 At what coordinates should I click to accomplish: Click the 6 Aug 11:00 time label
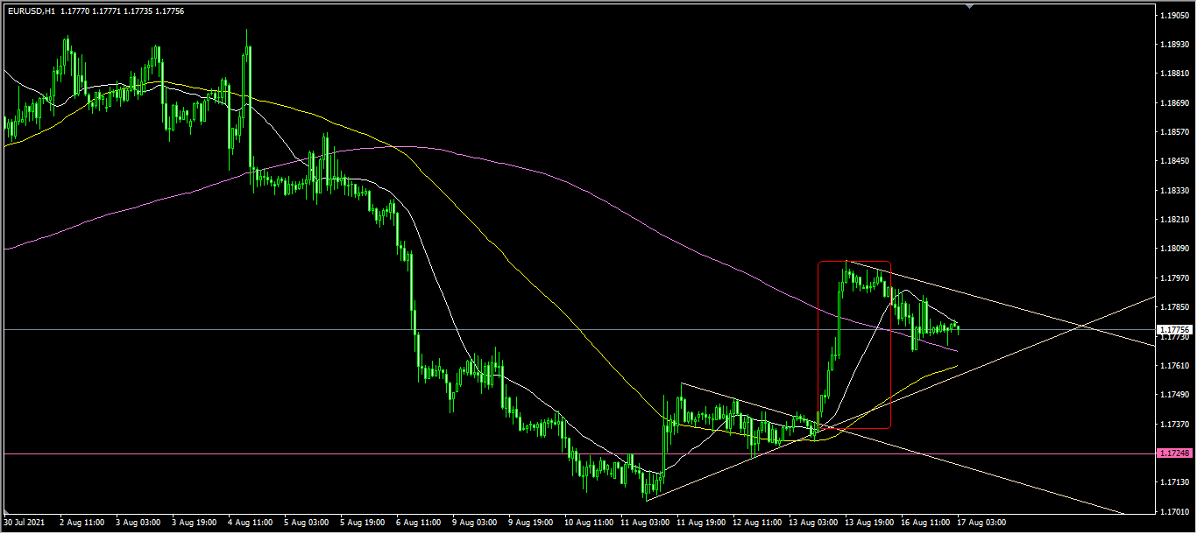[x=418, y=522]
